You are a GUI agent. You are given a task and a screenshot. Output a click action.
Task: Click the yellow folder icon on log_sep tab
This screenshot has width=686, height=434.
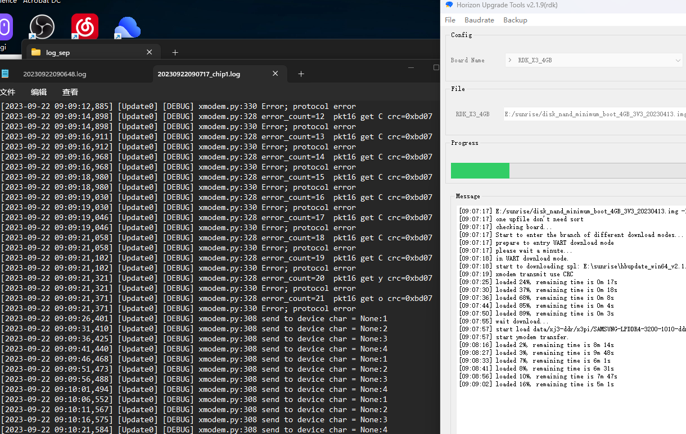click(36, 52)
